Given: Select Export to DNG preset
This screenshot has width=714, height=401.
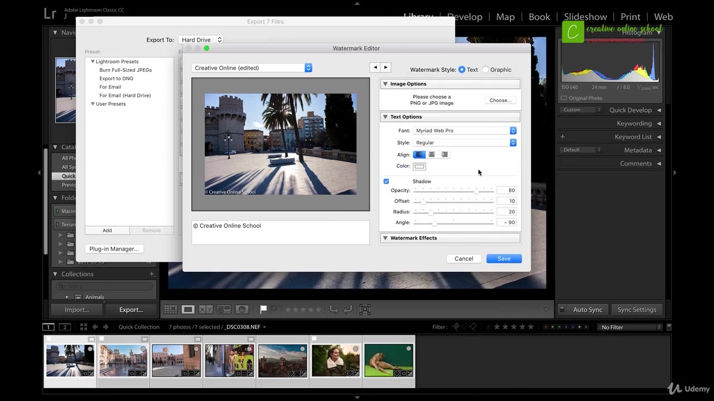Looking at the screenshot, I should pyautogui.click(x=116, y=79).
